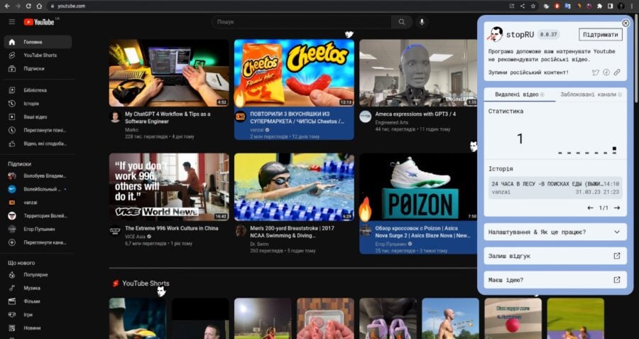Open Ігри in the sidebar
The width and height of the screenshot is (639, 339).
click(x=38, y=315)
